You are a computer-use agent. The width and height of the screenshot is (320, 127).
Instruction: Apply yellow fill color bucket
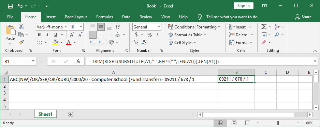tap(55, 42)
